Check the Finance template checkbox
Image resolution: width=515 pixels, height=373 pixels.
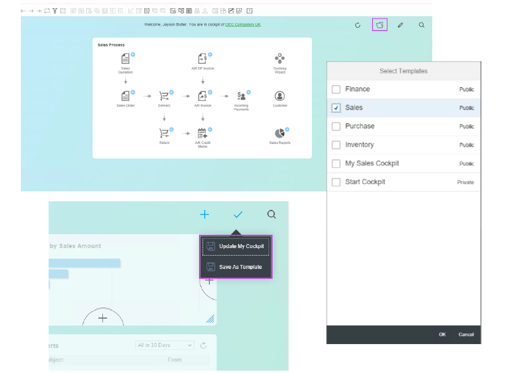336,89
